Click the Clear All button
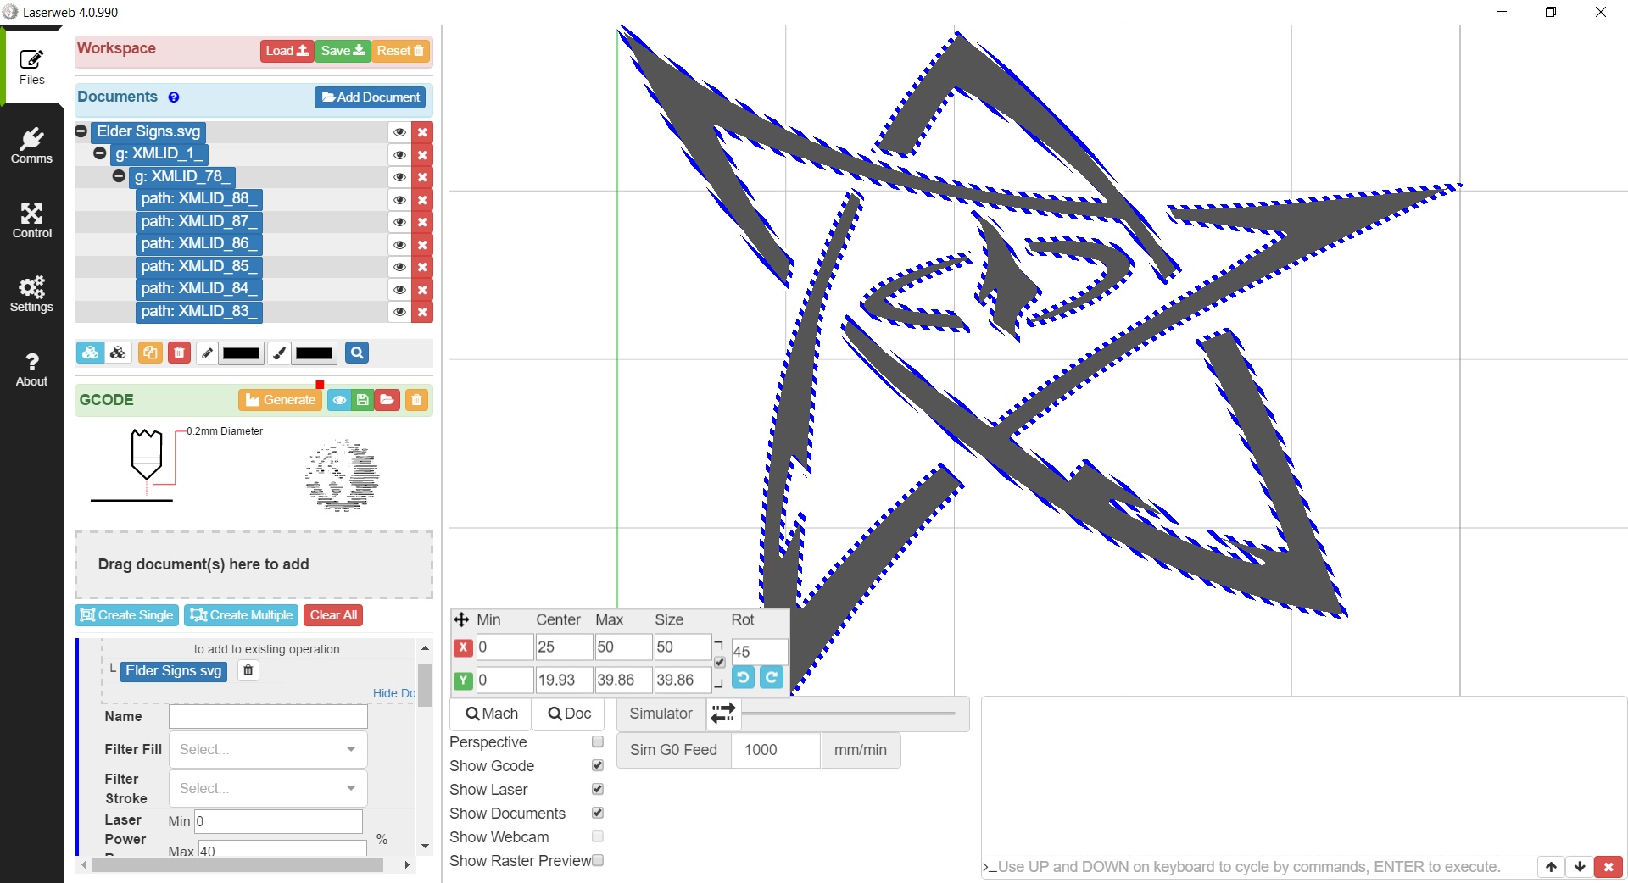This screenshot has height=883, width=1628. coord(333,615)
